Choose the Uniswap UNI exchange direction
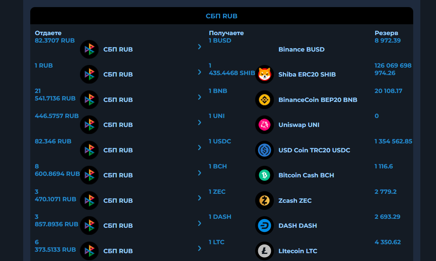Screen dimensions: 436x261 click(299, 125)
